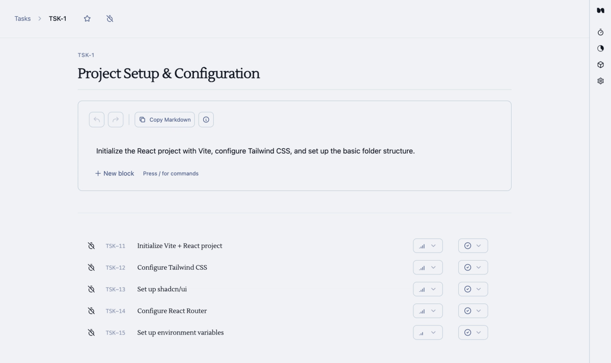This screenshot has width=611, height=363.
Task: Toggle the timer icon for TSK-13
Action: pyautogui.click(x=91, y=289)
